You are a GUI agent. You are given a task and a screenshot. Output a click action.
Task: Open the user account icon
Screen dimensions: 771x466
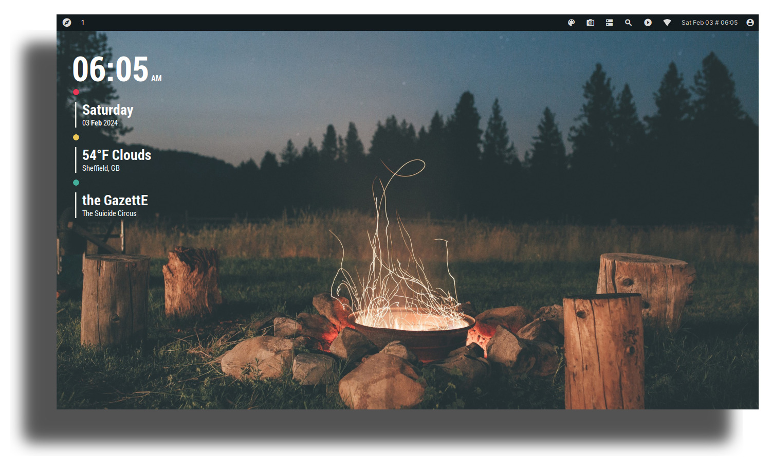pyautogui.click(x=750, y=23)
